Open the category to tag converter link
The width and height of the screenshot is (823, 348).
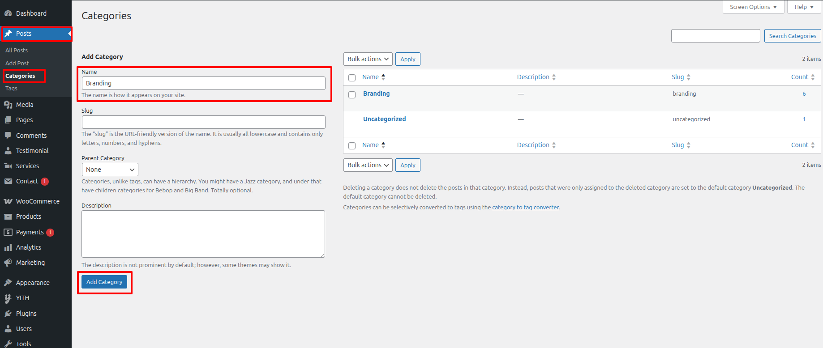pyautogui.click(x=525, y=208)
